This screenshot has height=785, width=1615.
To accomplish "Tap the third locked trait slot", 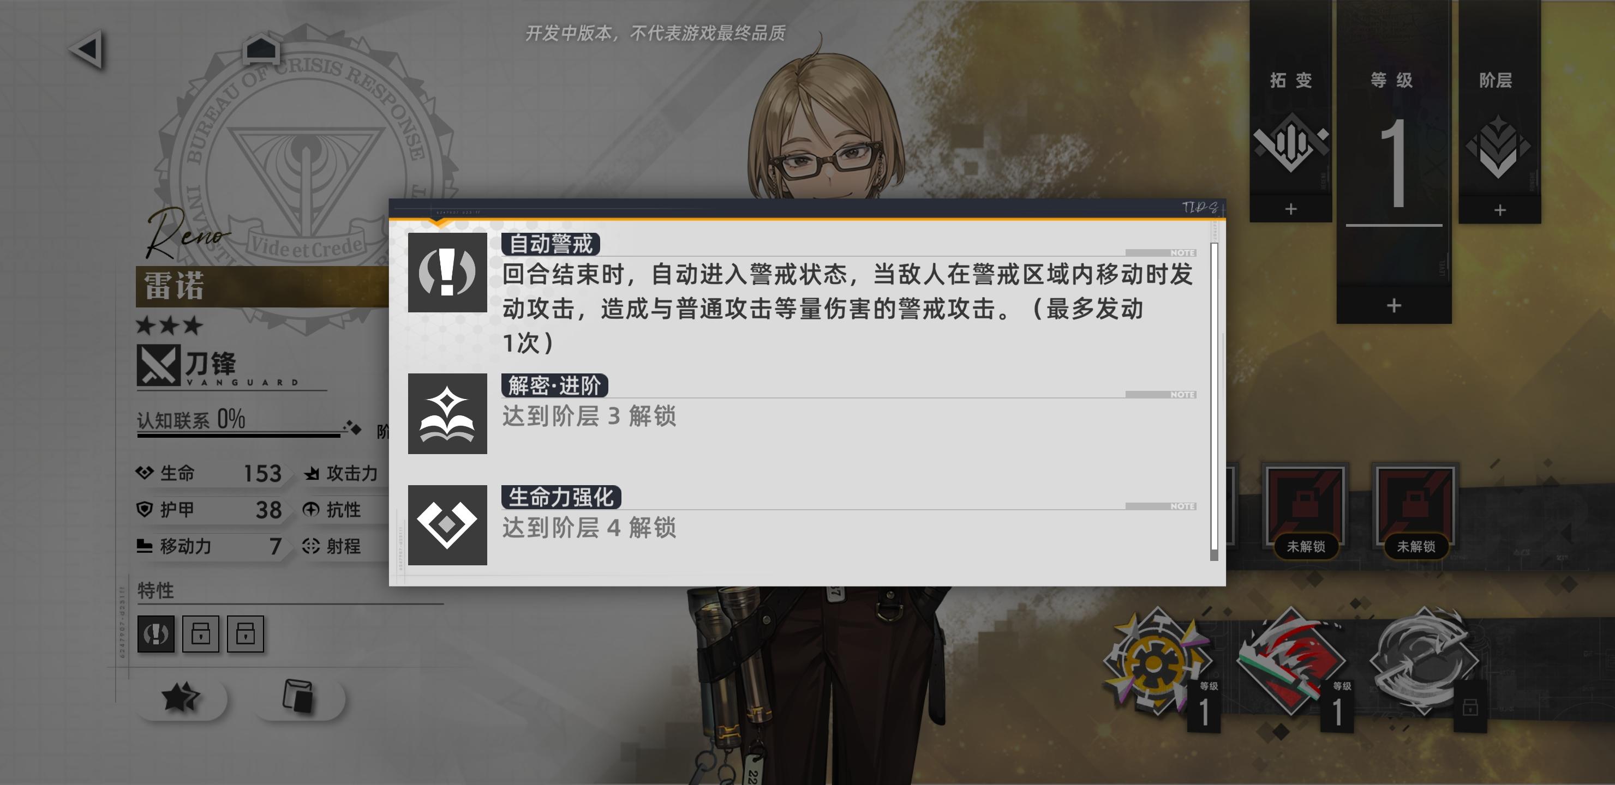I will tap(245, 634).
